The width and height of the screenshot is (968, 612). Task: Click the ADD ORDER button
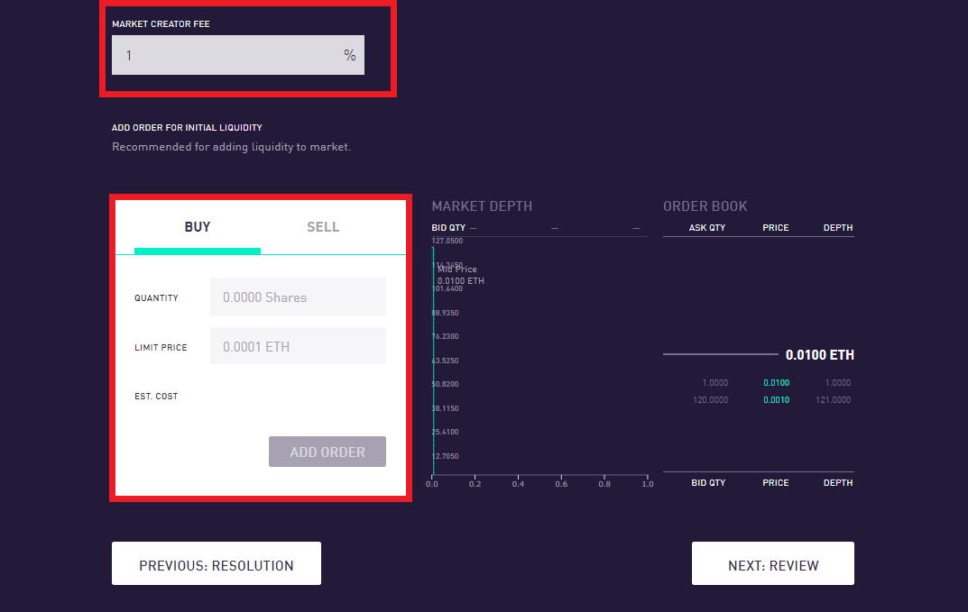tap(327, 452)
